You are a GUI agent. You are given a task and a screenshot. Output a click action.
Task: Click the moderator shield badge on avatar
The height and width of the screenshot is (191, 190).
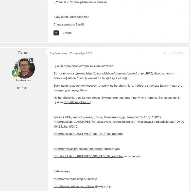point(31,60)
